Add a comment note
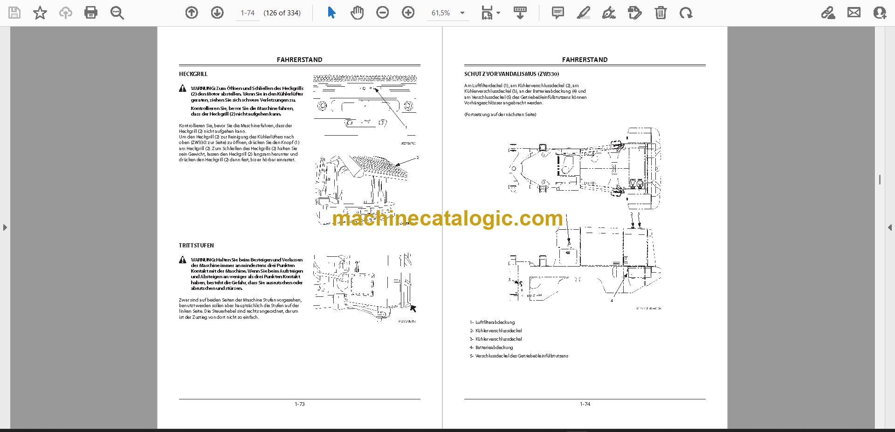 558,13
